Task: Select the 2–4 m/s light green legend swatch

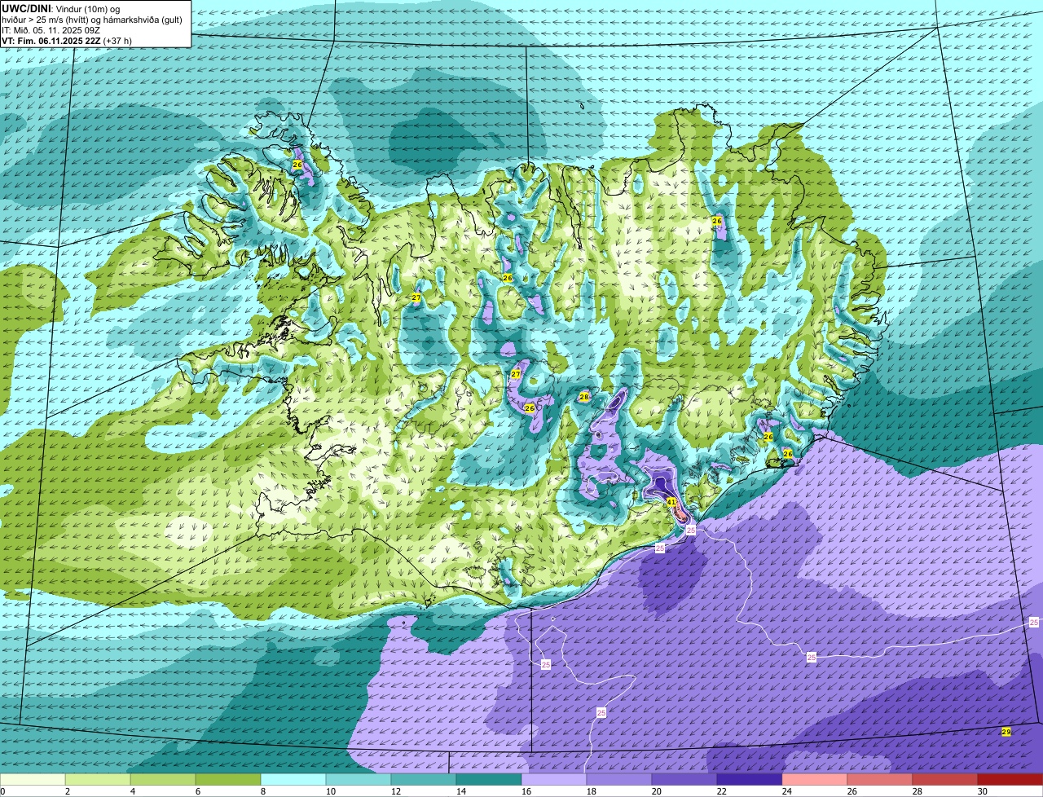Action: 98,779
